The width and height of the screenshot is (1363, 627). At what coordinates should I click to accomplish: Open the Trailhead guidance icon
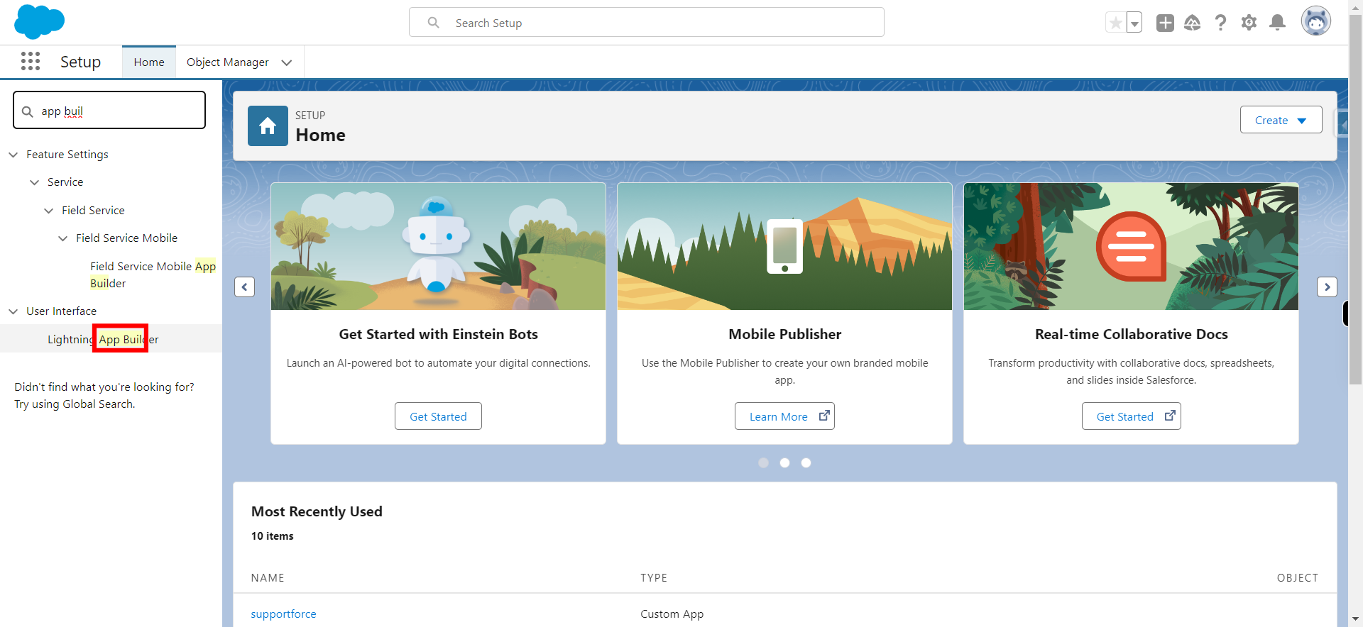point(1193,23)
